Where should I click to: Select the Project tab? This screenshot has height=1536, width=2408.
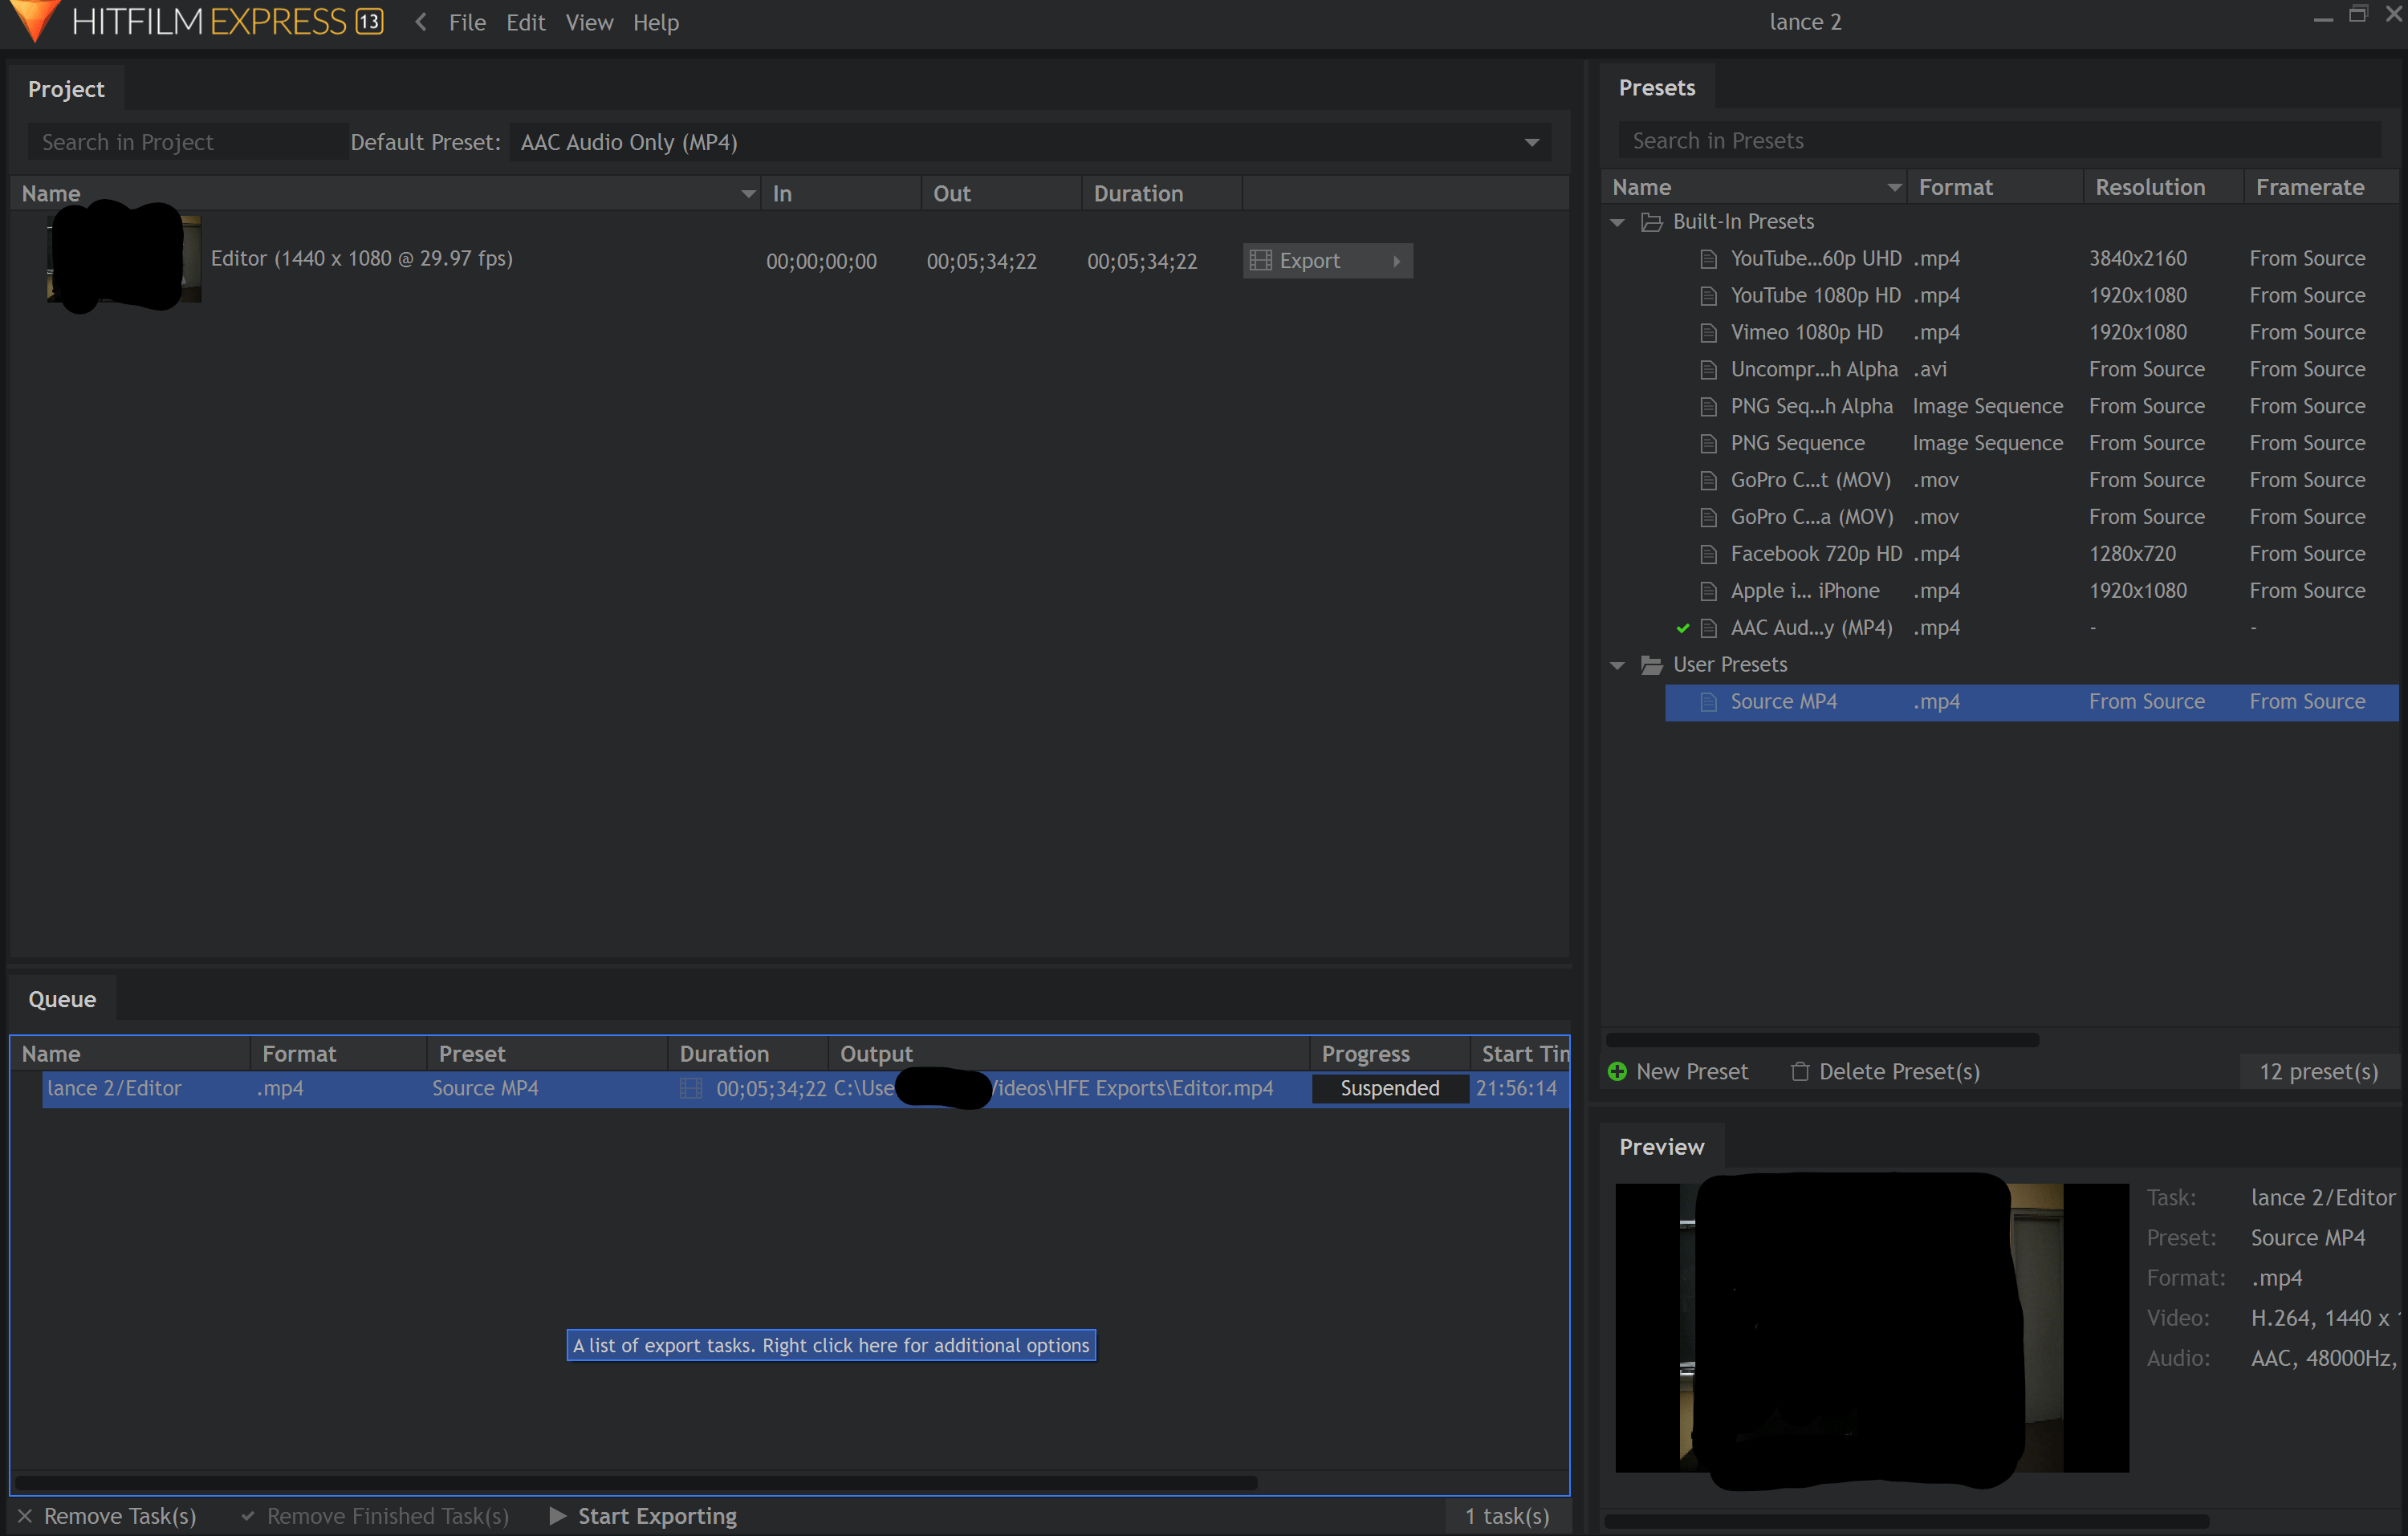[66, 89]
